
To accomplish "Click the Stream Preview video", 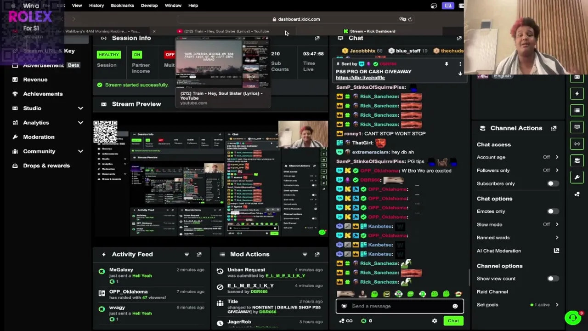I will coord(210,178).
